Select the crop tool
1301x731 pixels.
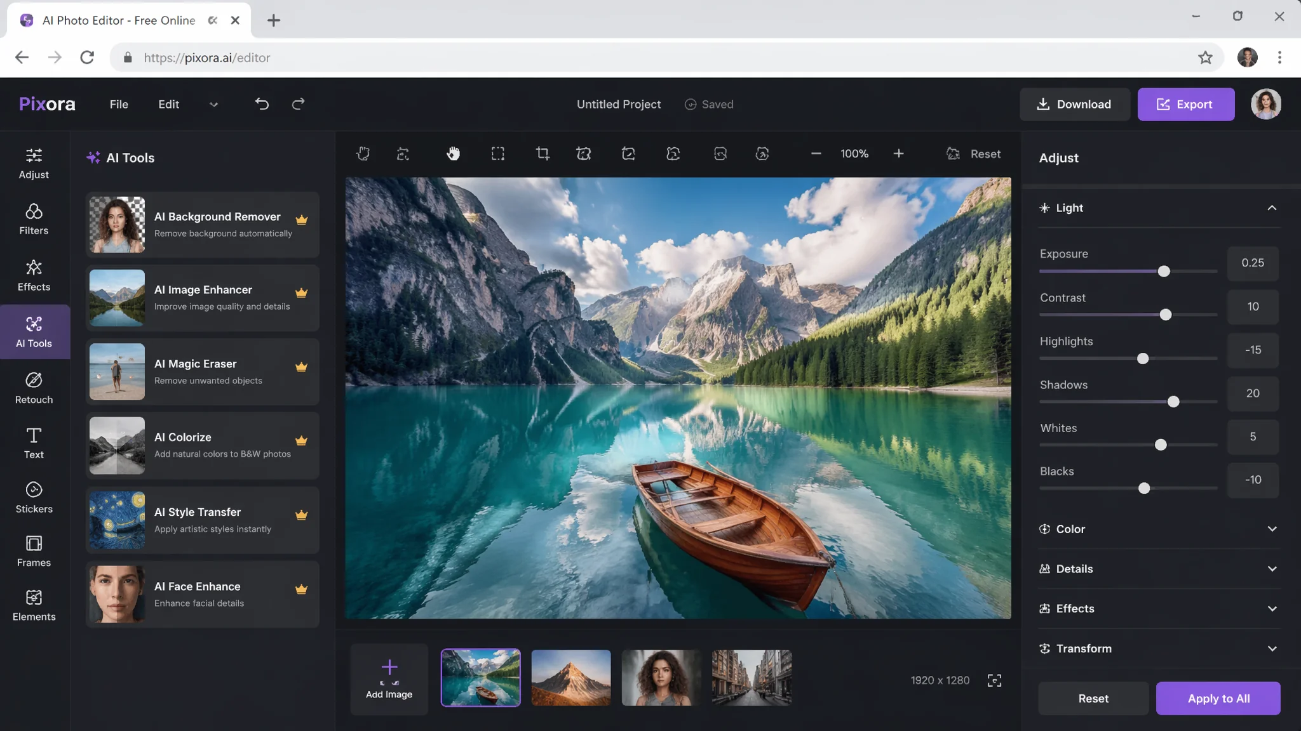pos(543,154)
